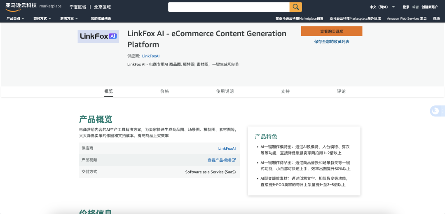Click the 创建新账户 link

pyautogui.click(x=430, y=7)
